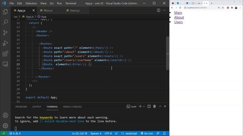The height and width of the screenshot is (136, 243).
Task: Open a new browser tab with plus
Action: [x=211, y=3]
